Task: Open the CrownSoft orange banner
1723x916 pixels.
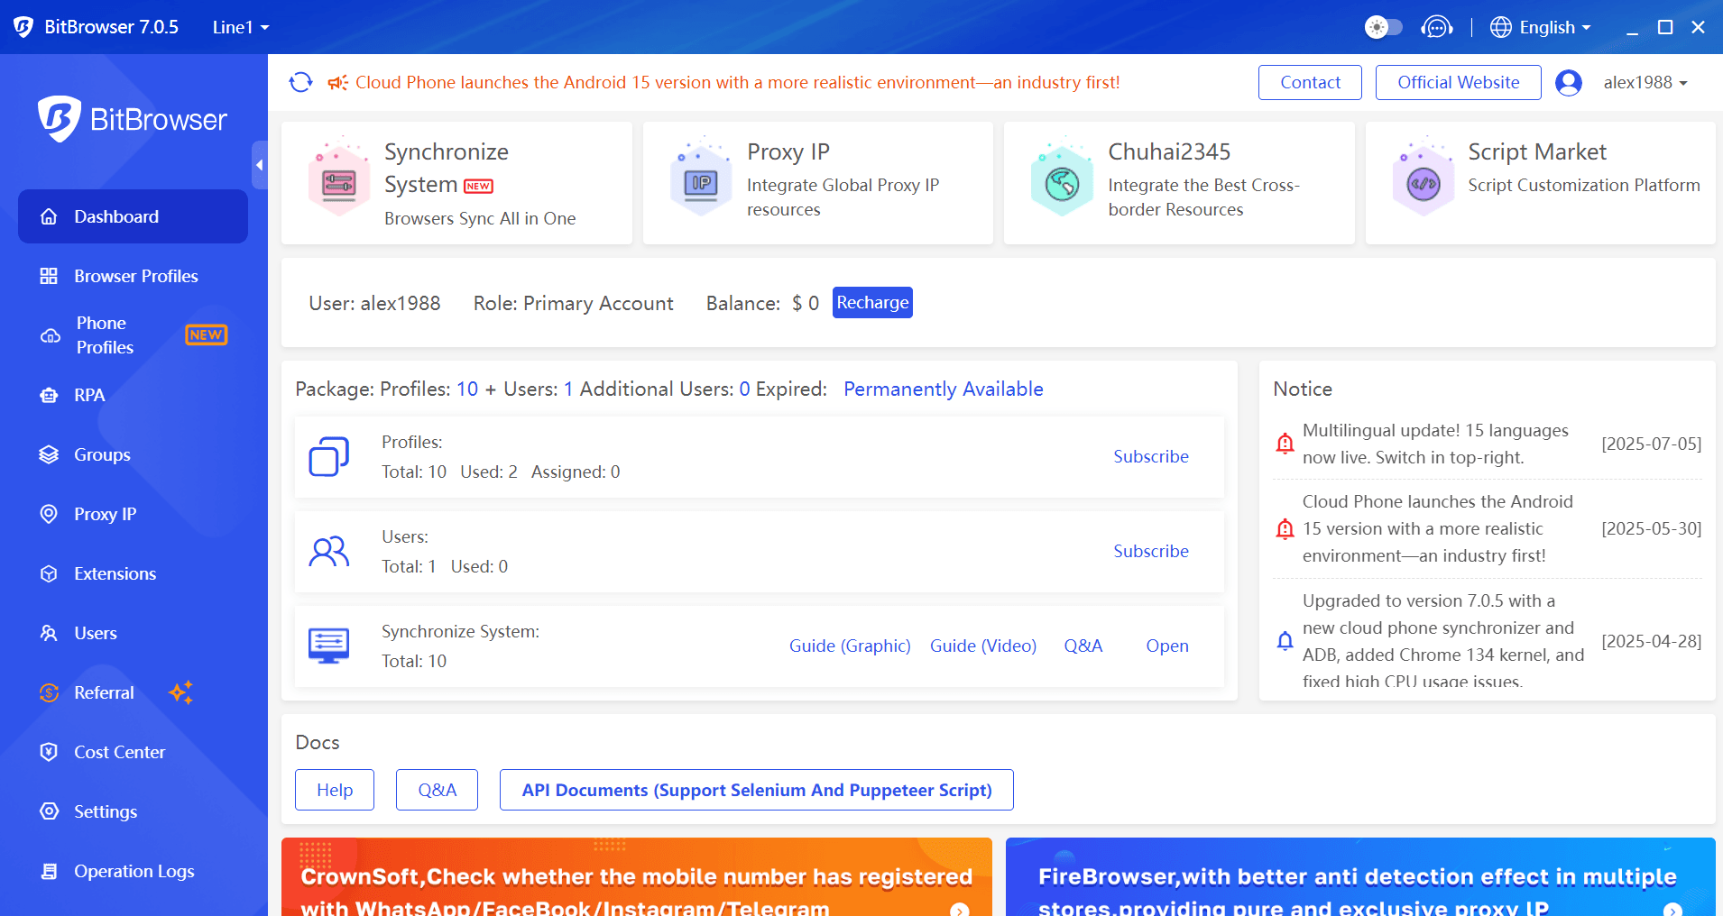Action: tap(637, 877)
